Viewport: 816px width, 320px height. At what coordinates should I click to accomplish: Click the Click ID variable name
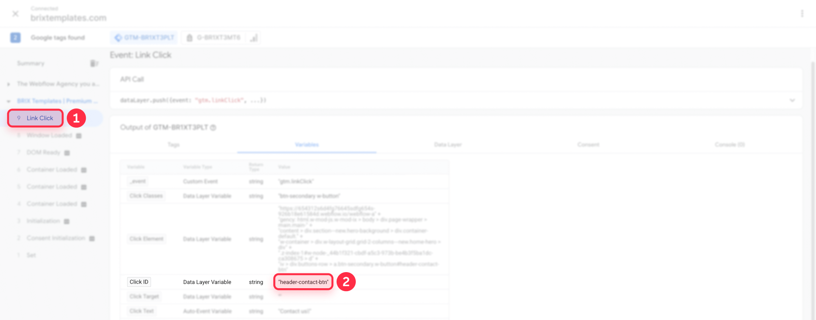tap(139, 282)
